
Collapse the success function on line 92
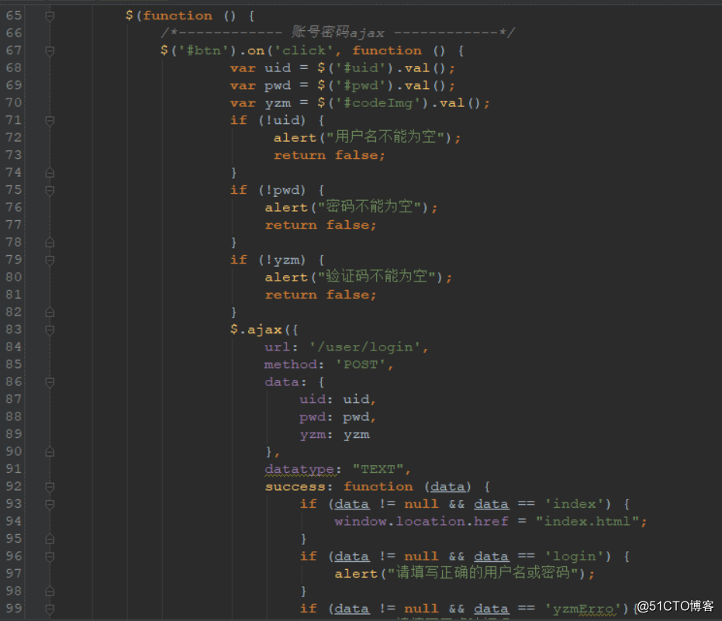tap(50, 487)
